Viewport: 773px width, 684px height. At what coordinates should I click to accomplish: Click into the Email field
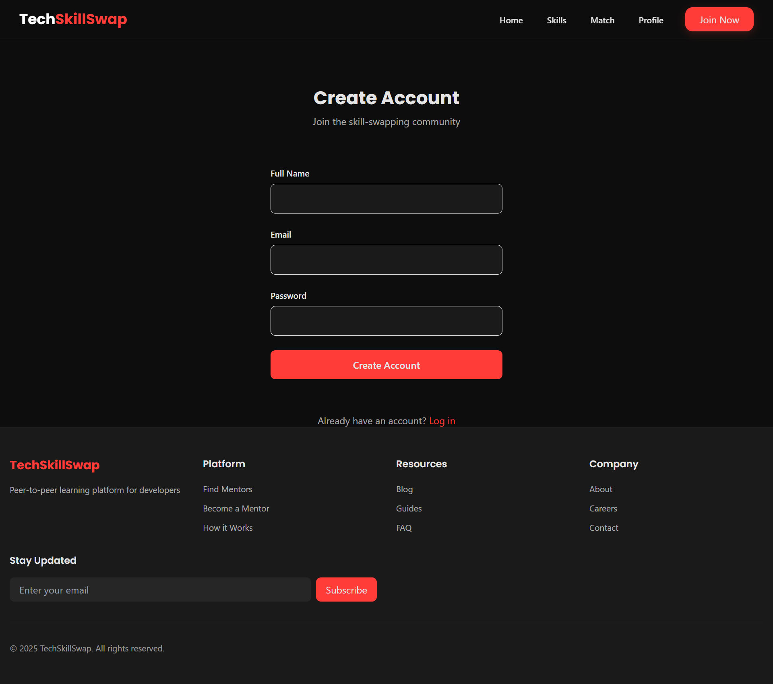pos(386,260)
